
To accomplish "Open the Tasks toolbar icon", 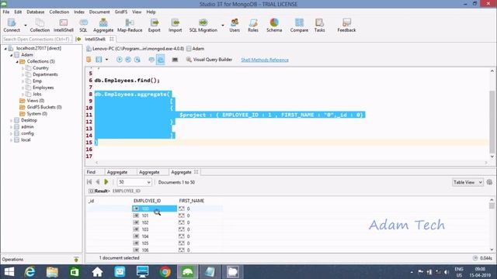I will [319, 26].
